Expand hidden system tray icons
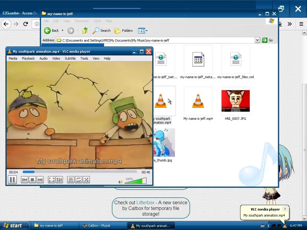 click(x=268, y=226)
